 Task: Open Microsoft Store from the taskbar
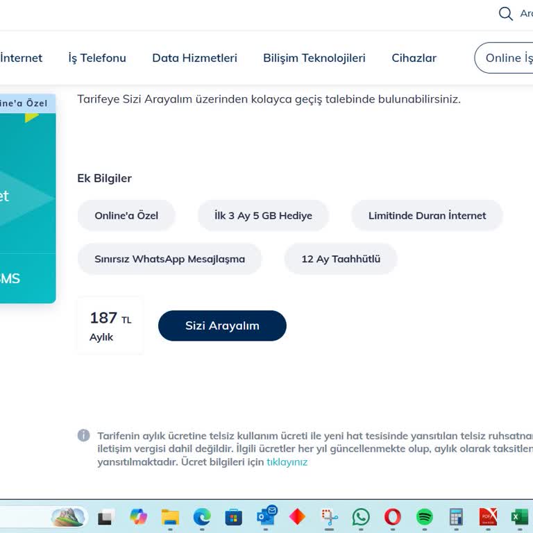tap(233, 518)
